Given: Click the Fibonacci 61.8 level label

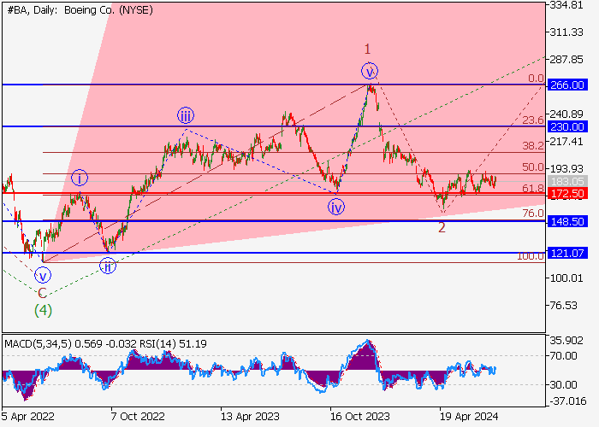Looking at the screenshot, I should click(533, 188).
